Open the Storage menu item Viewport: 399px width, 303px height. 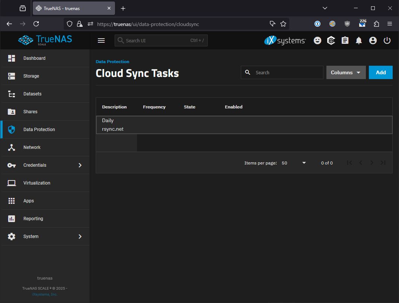(45, 76)
